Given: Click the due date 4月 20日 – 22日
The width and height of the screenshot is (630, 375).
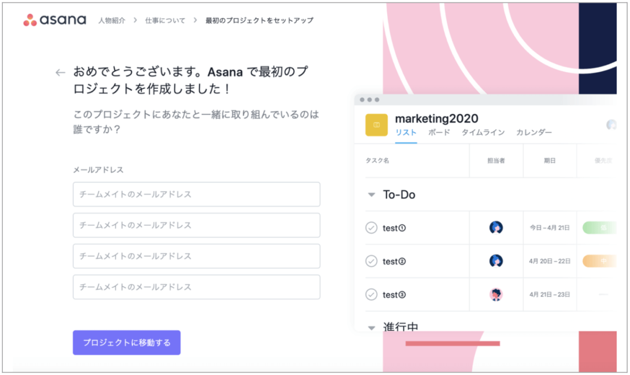Looking at the screenshot, I should [550, 261].
